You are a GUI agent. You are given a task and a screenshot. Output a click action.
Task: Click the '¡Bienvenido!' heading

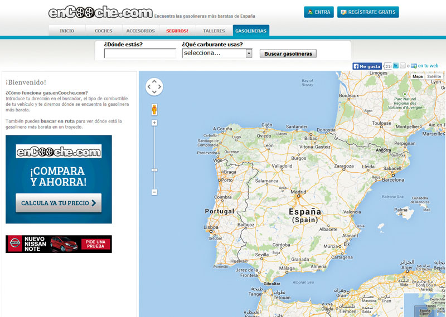click(x=26, y=82)
